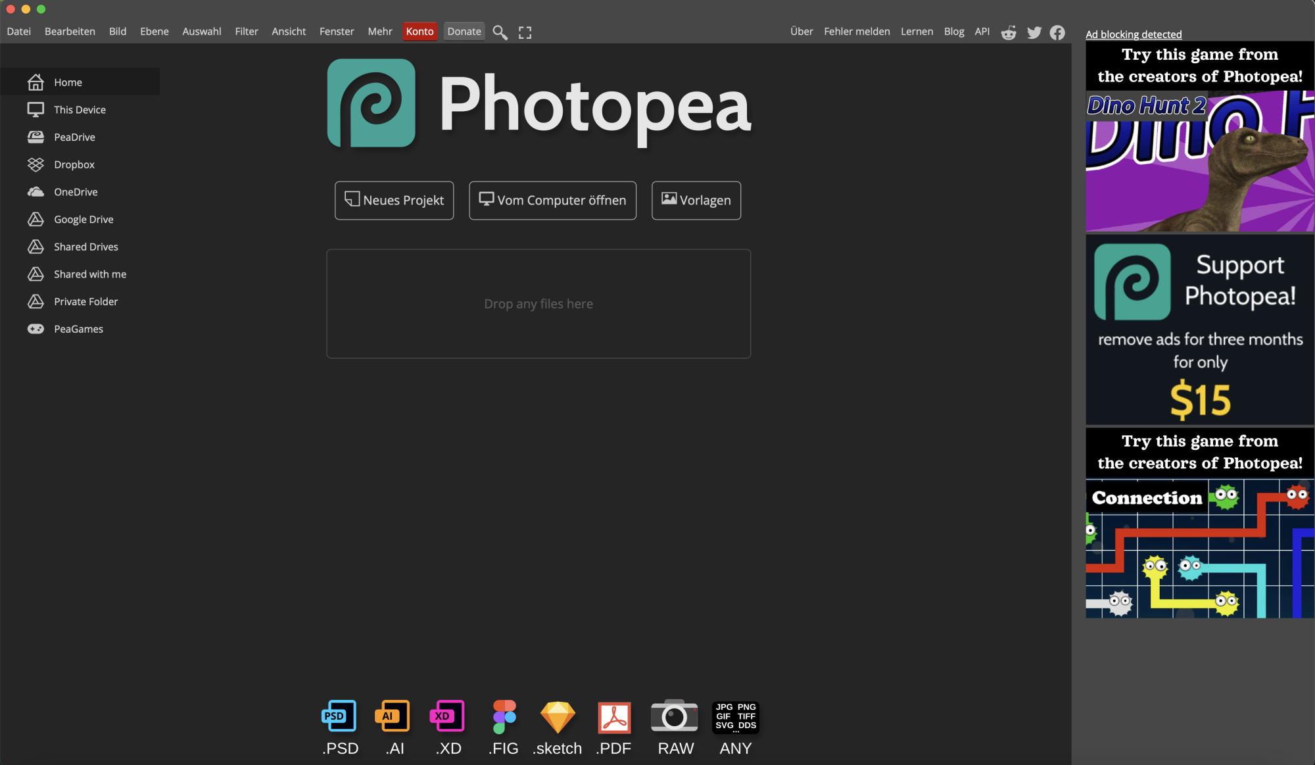Viewport: 1315px width, 765px height.
Task: Open Google Drive in the sidebar
Action: pos(84,219)
